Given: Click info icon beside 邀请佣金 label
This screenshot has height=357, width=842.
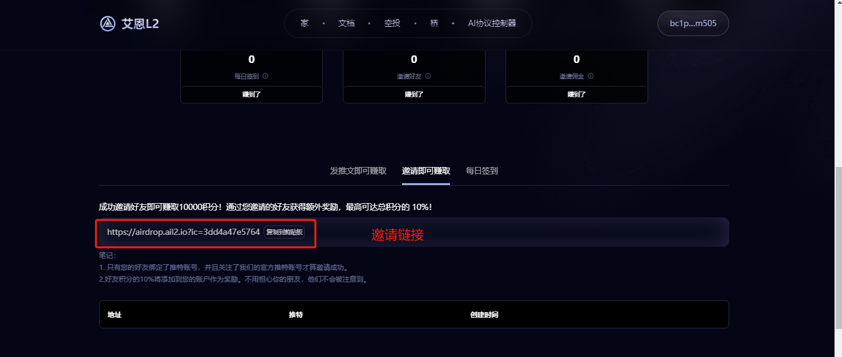Looking at the screenshot, I should [x=590, y=76].
